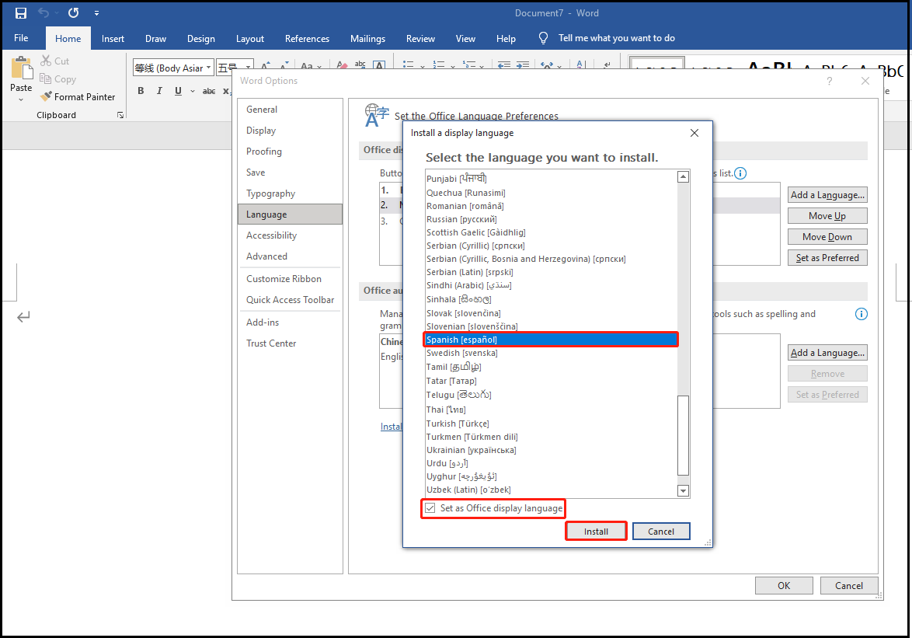Screen dimensions: 912x638
Task: Click the Add a Language button
Action: pyautogui.click(x=827, y=194)
